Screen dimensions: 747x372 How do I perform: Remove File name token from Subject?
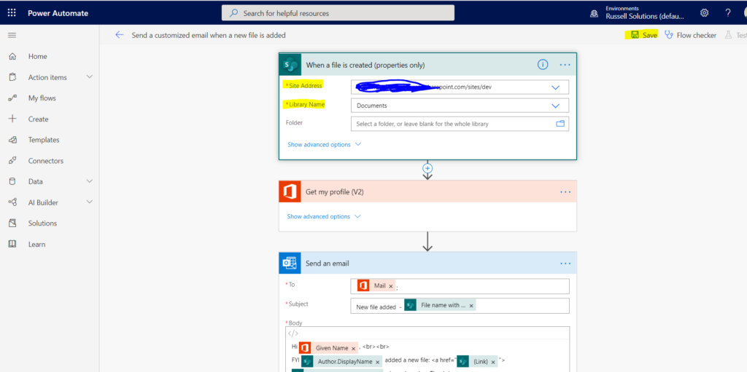coord(471,306)
